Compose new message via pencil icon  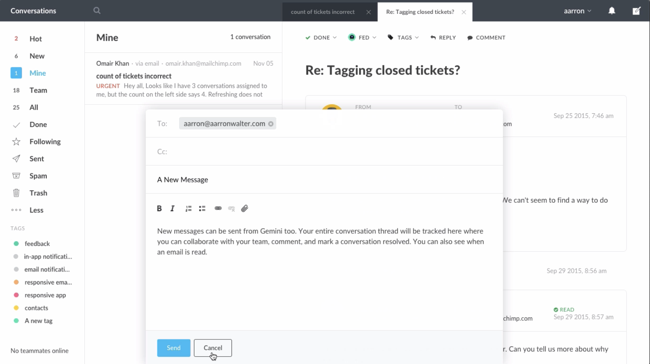(637, 11)
